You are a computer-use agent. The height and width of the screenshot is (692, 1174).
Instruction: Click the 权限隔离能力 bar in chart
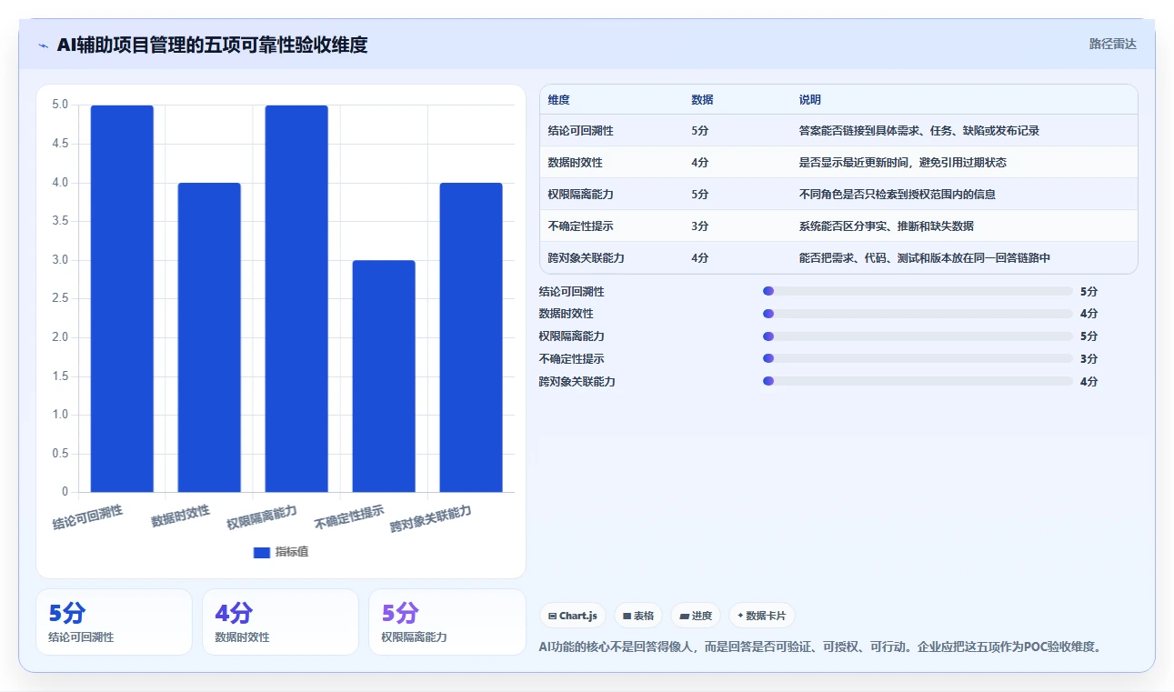(296, 299)
